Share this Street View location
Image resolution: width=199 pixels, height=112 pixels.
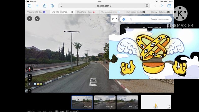(x=37, y=19)
